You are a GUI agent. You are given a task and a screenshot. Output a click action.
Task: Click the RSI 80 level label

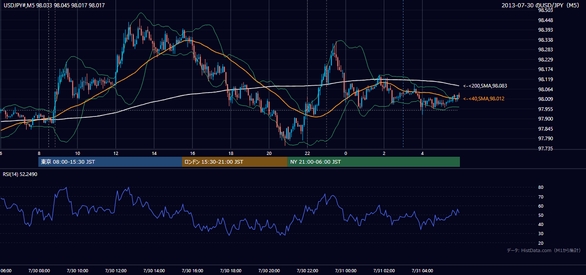pyautogui.click(x=541, y=187)
